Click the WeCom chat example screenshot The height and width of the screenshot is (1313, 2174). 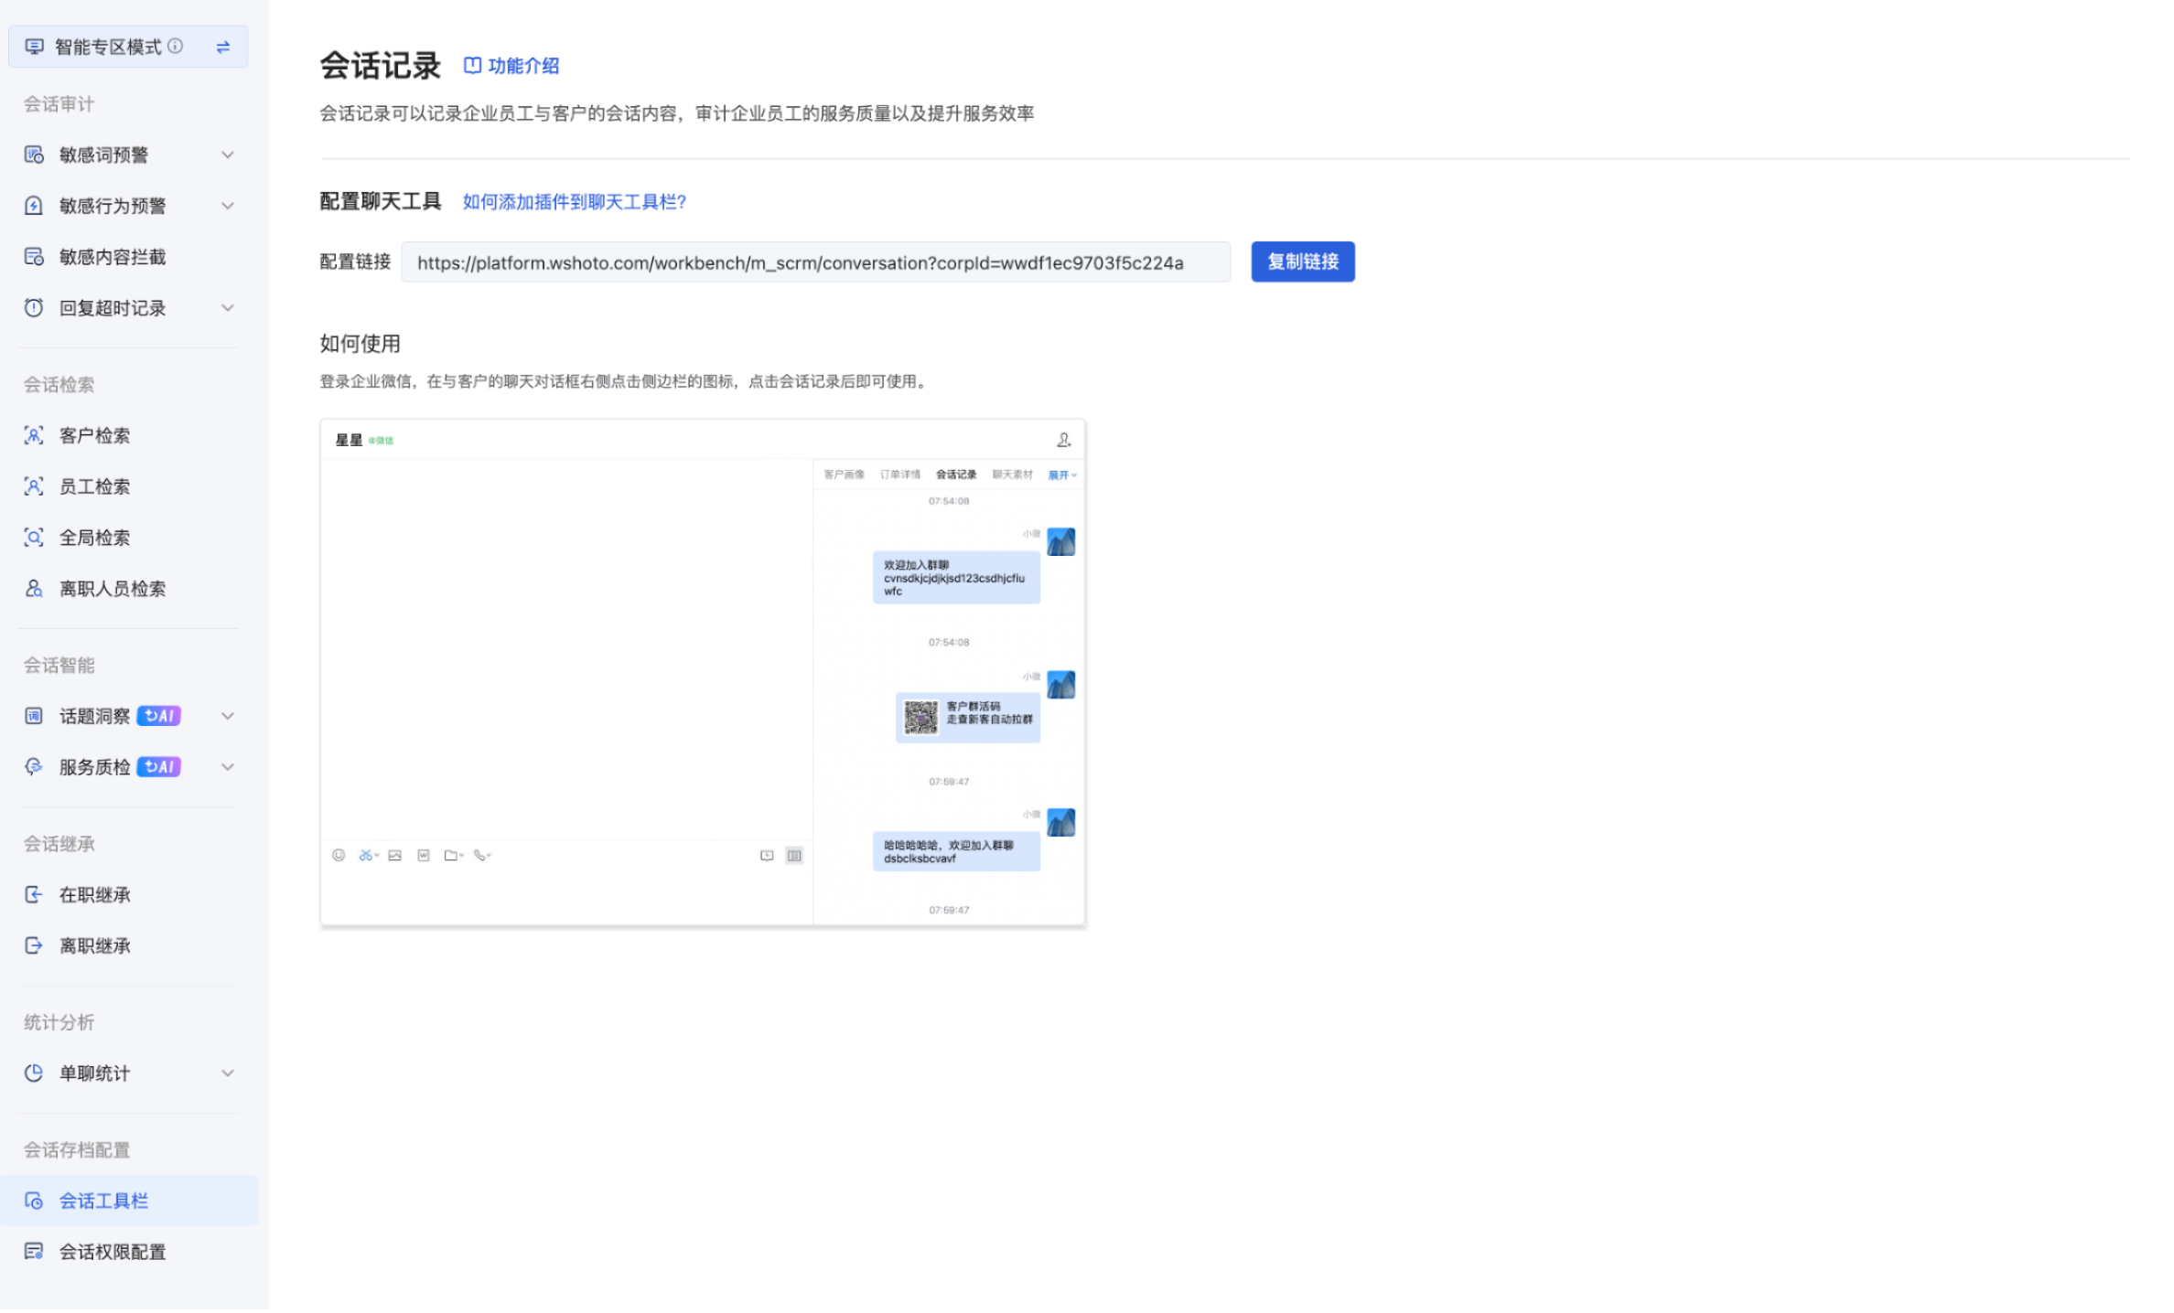[x=704, y=674]
